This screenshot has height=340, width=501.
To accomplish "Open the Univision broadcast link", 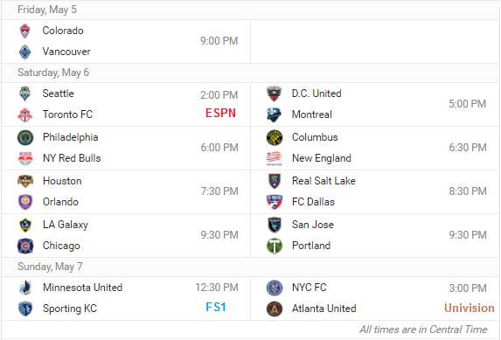I will pyautogui.click(x=469, y=308).
